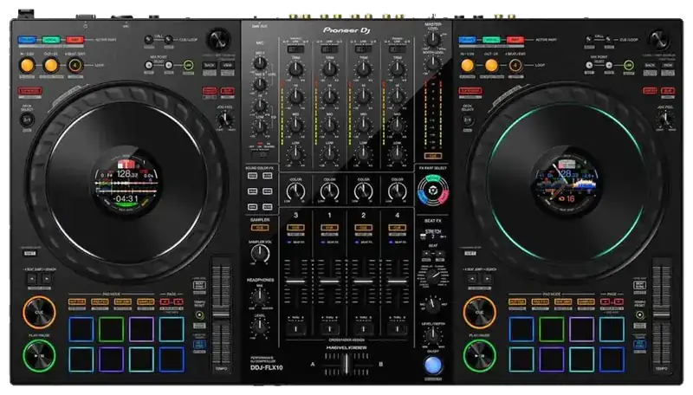Viewport: 693px width, 395px height.
Task: Click the crossfader handle between A and B
Action: [347, 365]
